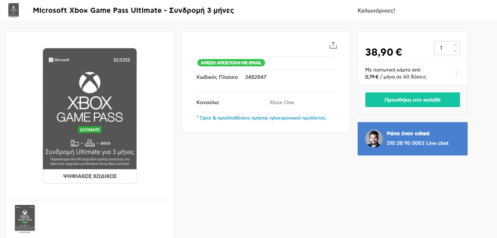Click the Καλωσόρισες! greeting text
This screenshot has height=238, width=497.
pyautogui.click(x=376, y=10)
